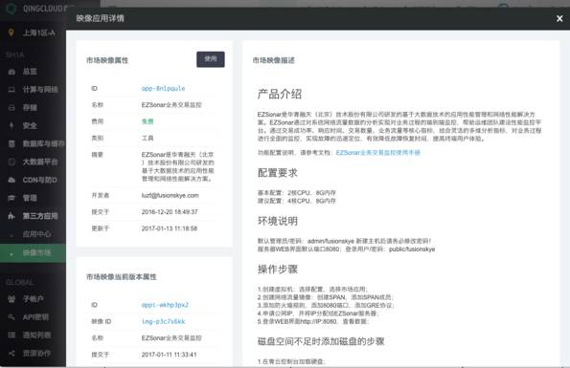Click the 资源协作 share icon
The height and width of the screenshot is (368, 570).
coord(11,353)
